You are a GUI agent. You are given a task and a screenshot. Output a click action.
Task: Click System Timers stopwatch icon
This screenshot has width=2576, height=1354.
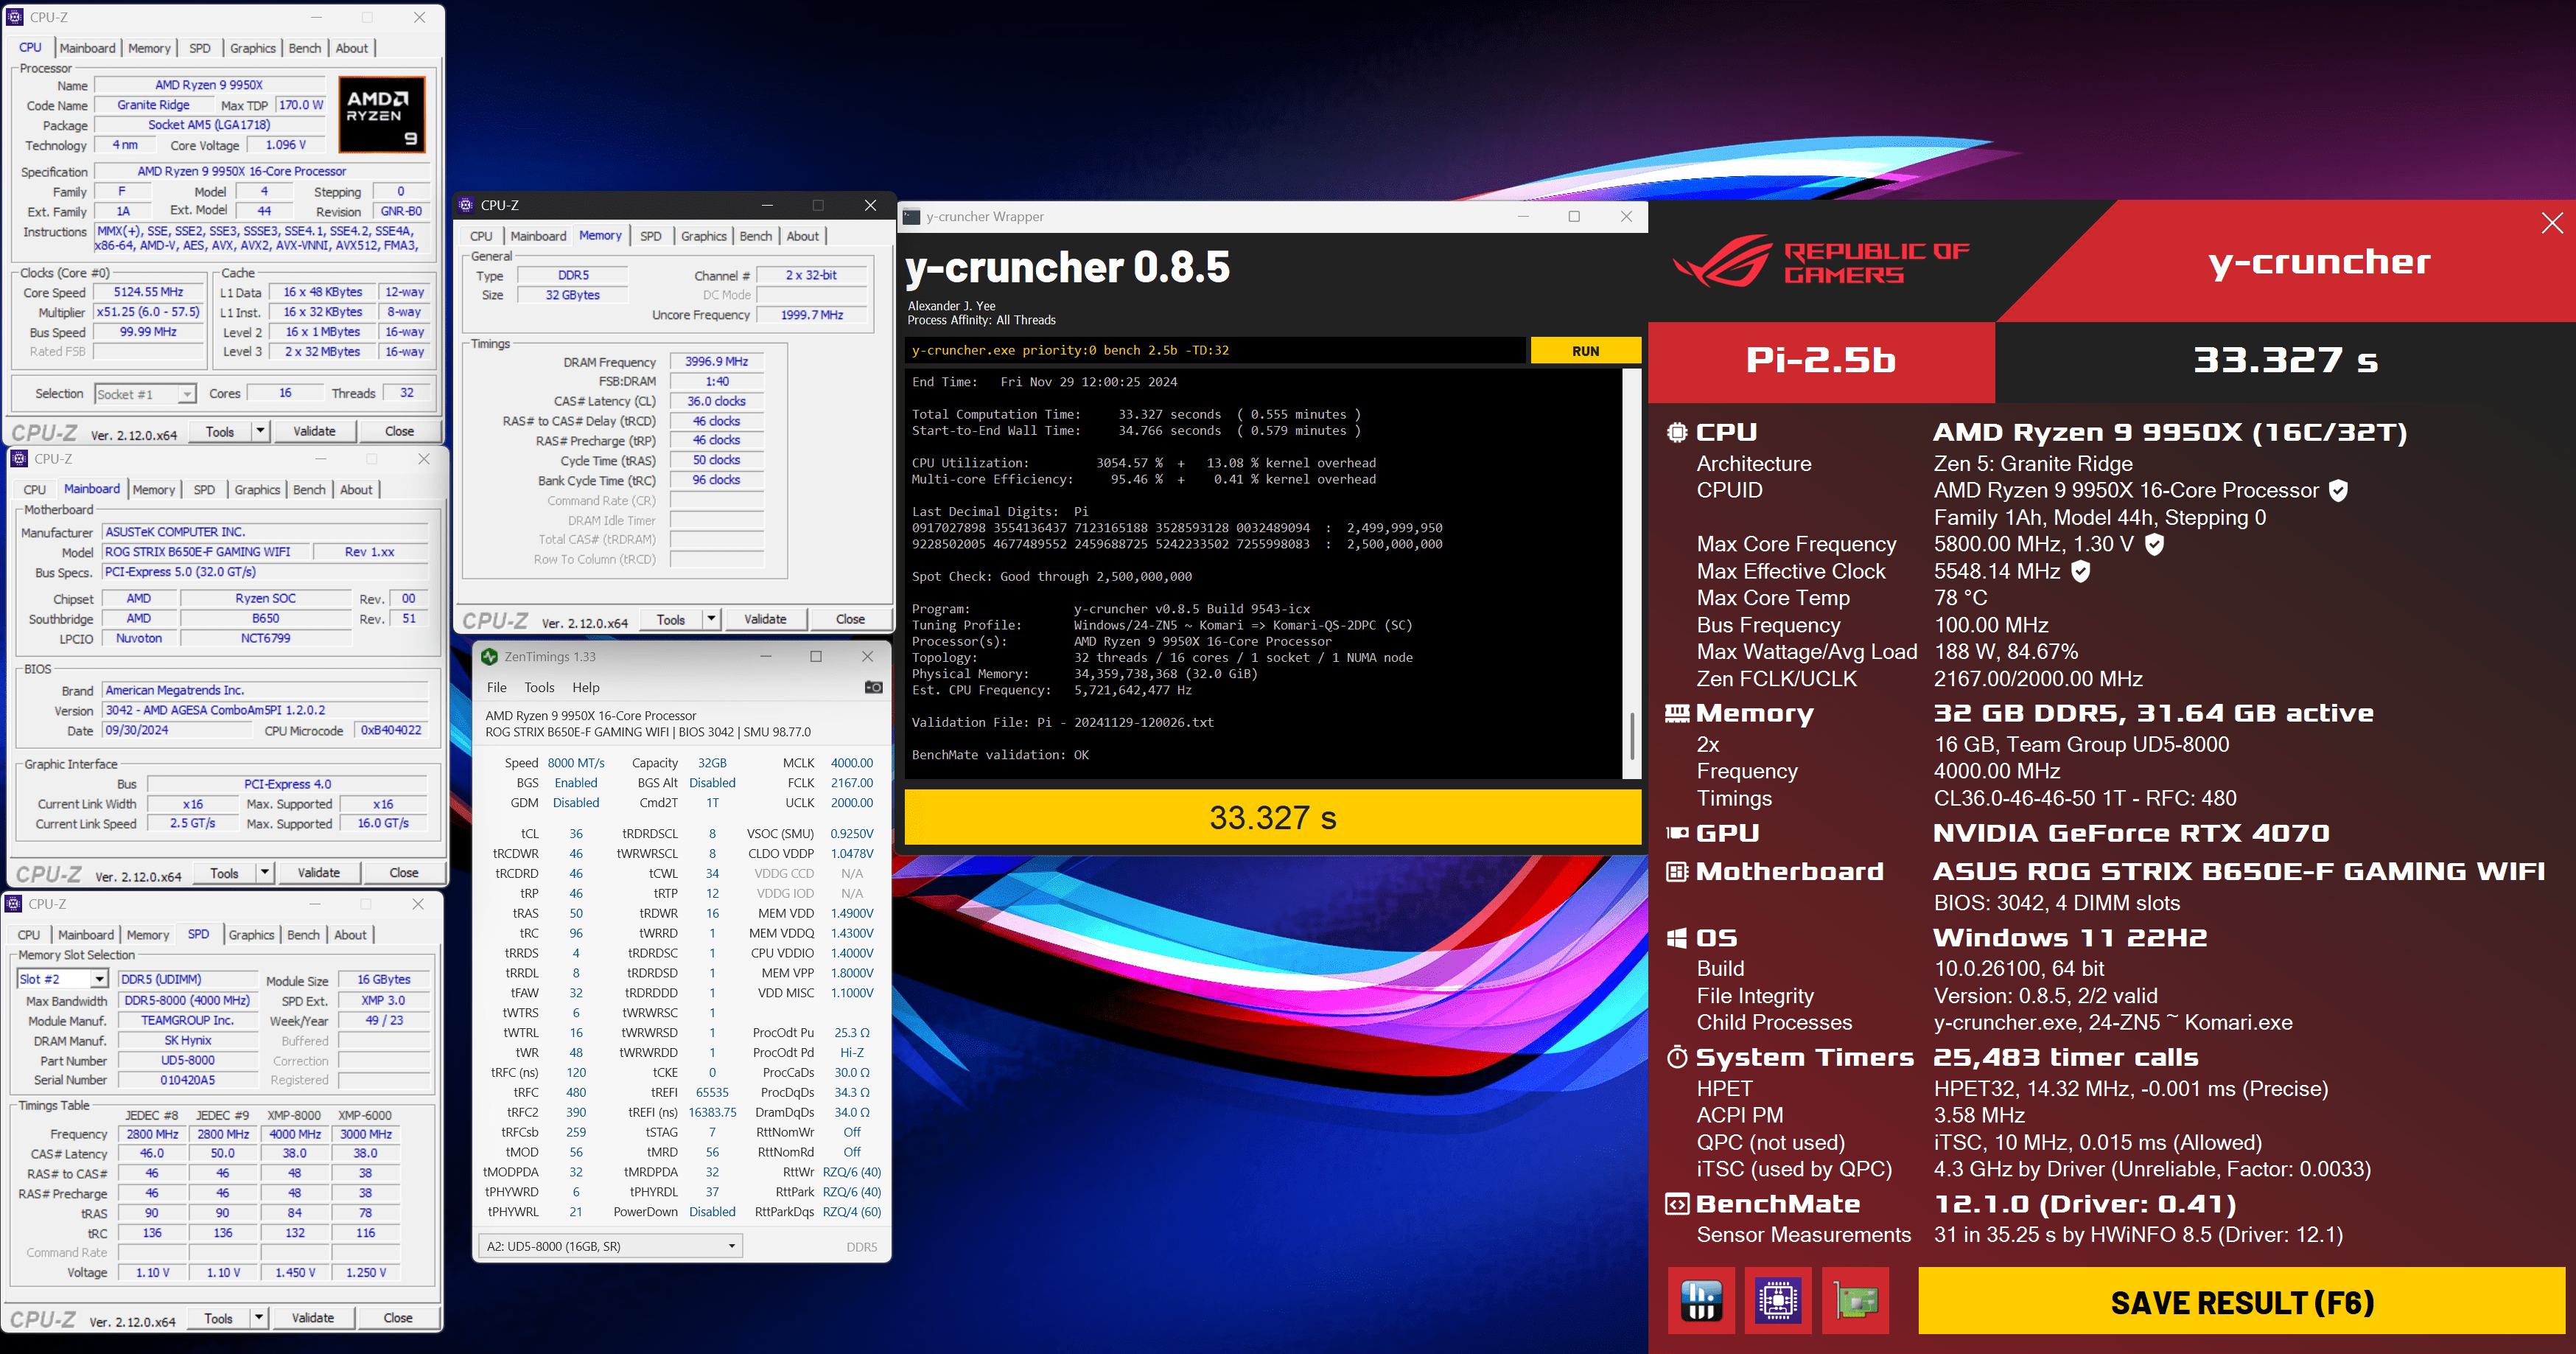pos(1677,1057)
